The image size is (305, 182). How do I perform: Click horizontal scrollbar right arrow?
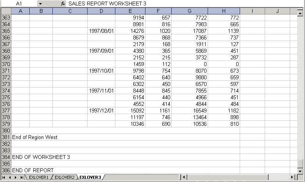pyautogui.click(x=292, y=177)
